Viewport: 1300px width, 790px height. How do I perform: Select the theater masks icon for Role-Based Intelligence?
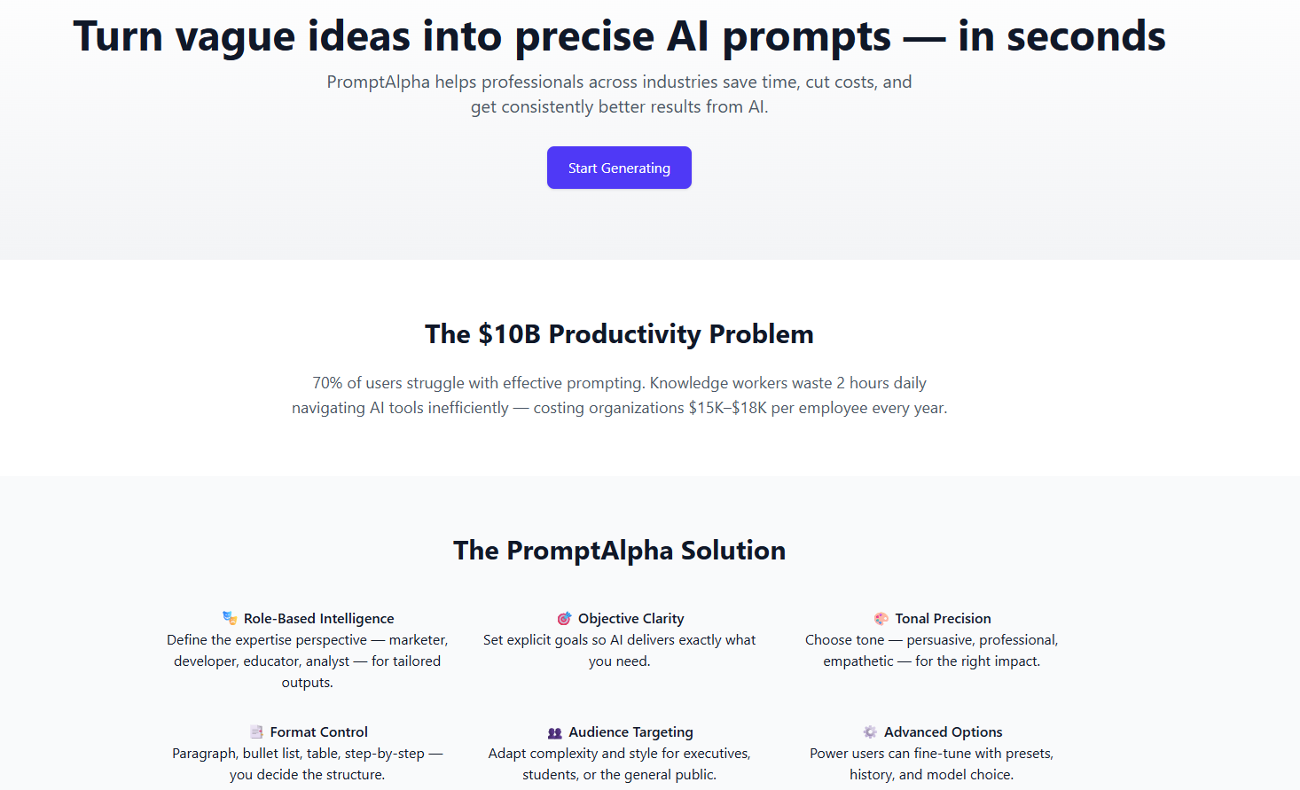231,617
